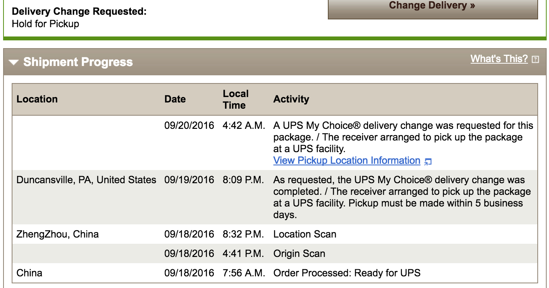Click the China location in last row
This screenshot has height=288, width=549.
tap(30, 273)
